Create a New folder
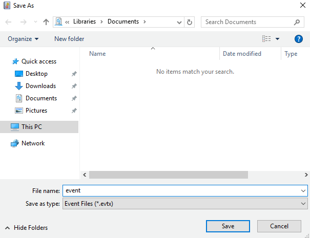The image size is (310, 238). point(69,39)
